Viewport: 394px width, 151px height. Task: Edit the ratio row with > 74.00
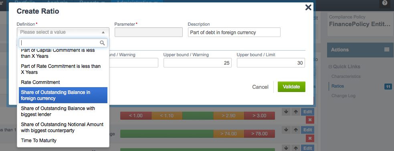(307, 130)
